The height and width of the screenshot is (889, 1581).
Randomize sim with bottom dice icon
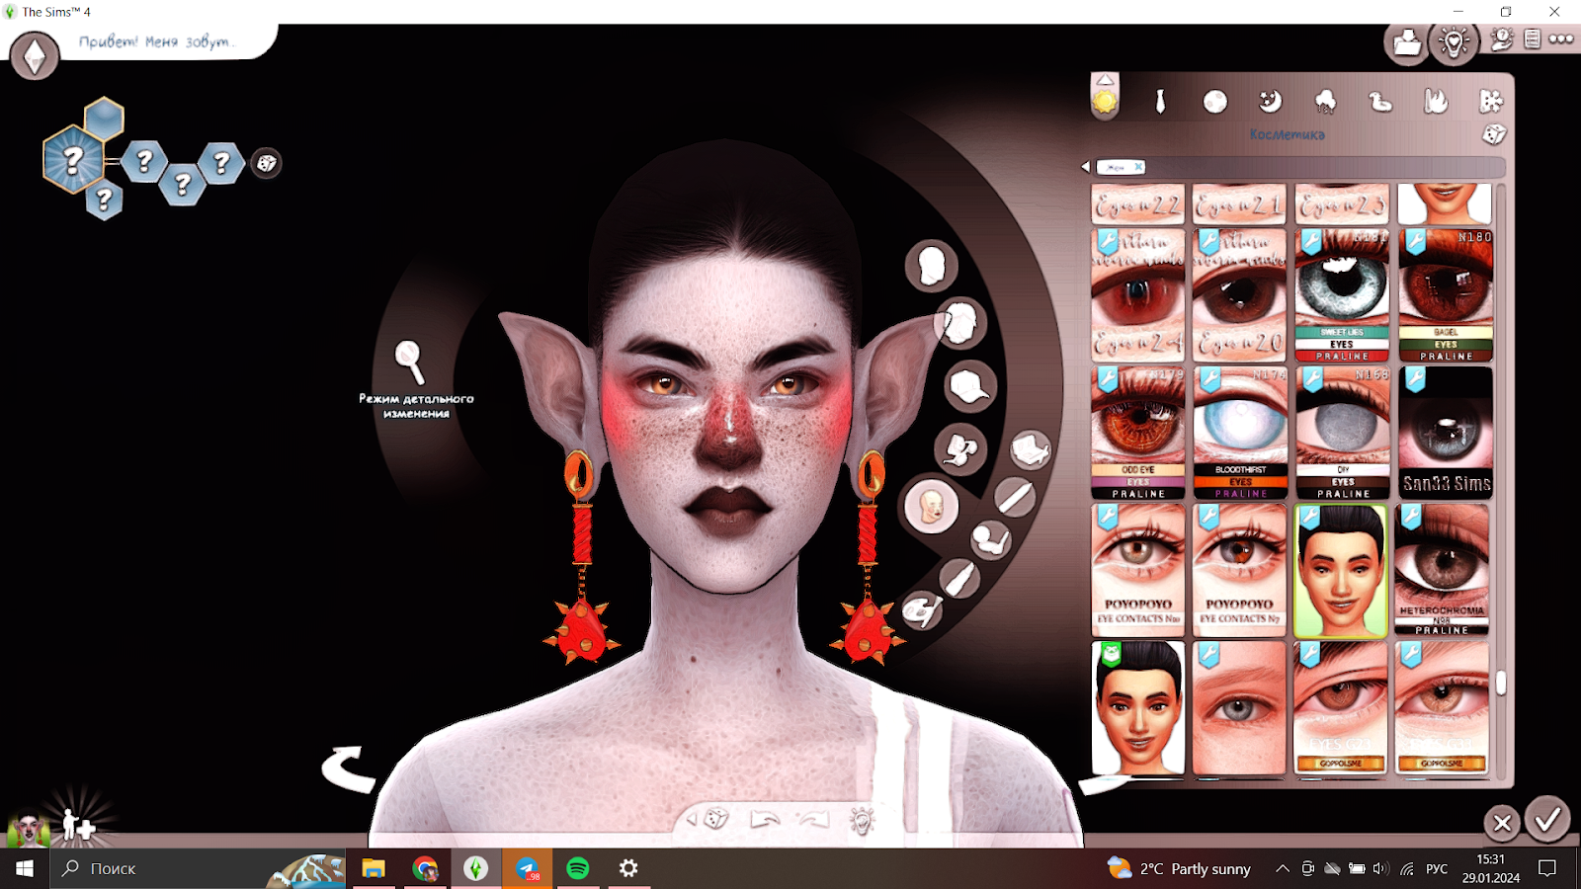(x=716, y=818)
